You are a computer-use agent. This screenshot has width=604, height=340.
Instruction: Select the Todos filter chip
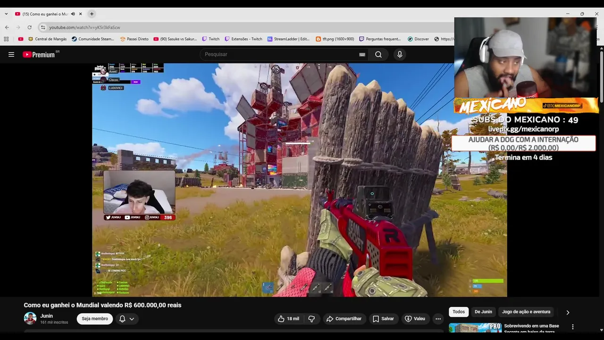(x=459, y=312)
